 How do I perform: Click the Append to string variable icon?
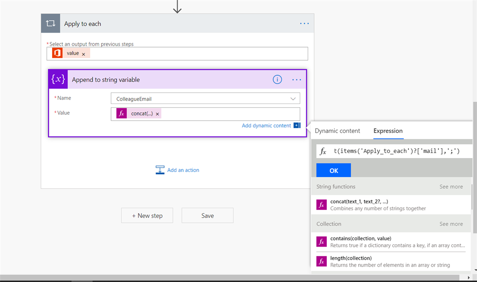pos(58,80)
